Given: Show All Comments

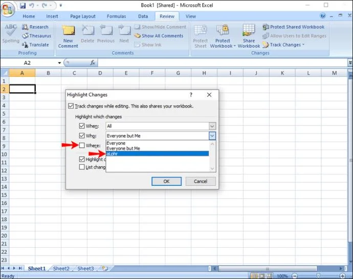Looking at the screenshot, I should point(159,36).
